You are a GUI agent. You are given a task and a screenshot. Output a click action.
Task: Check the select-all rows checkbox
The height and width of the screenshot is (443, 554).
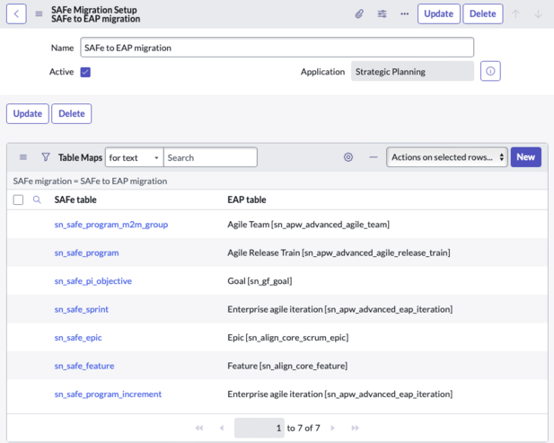[18, 199]
